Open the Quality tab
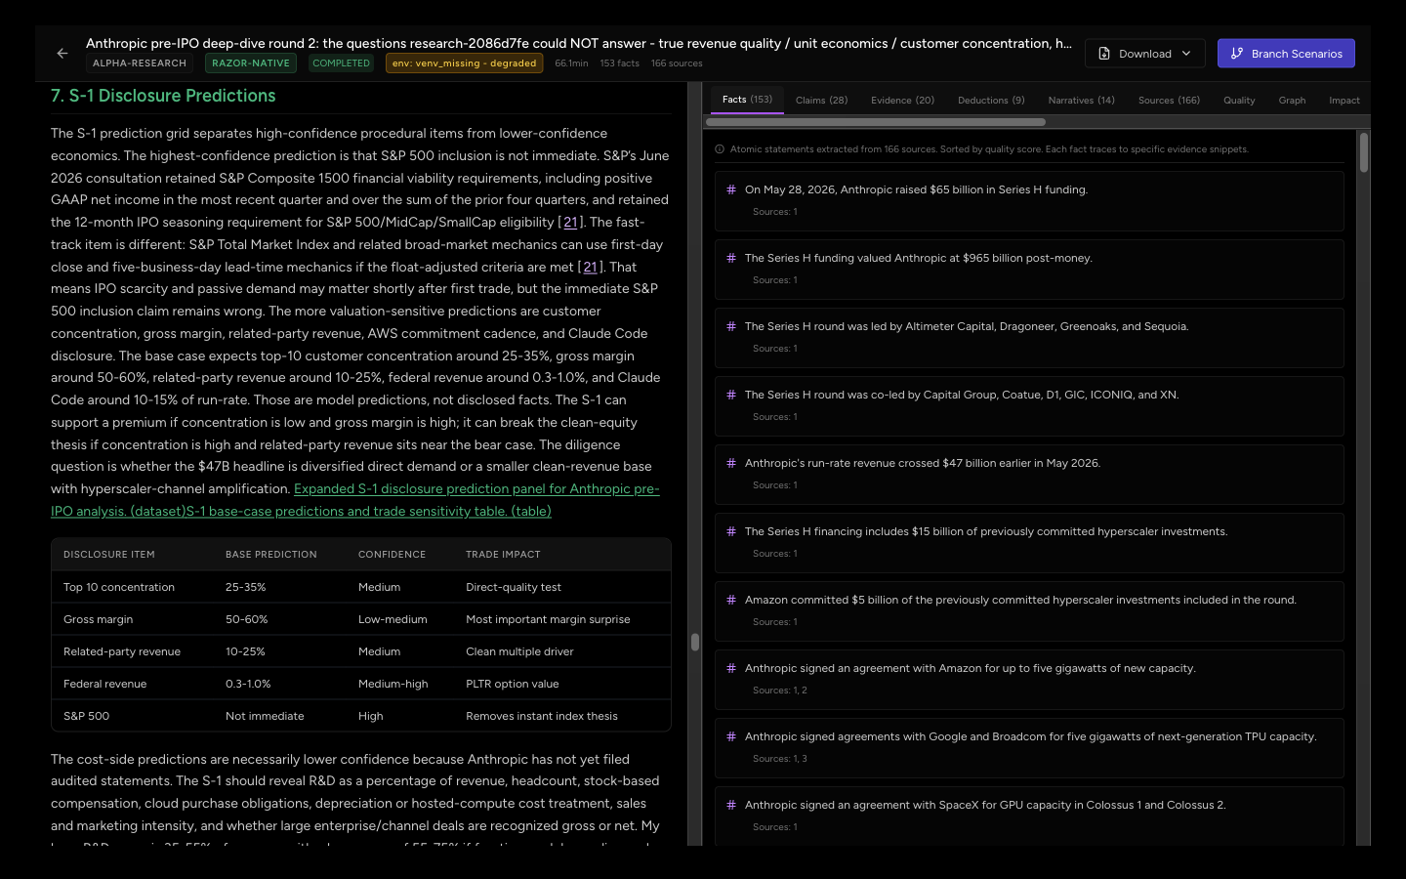Viewport: 1406px width, 879px height. pyautogui.click(x=1239, y=101)
